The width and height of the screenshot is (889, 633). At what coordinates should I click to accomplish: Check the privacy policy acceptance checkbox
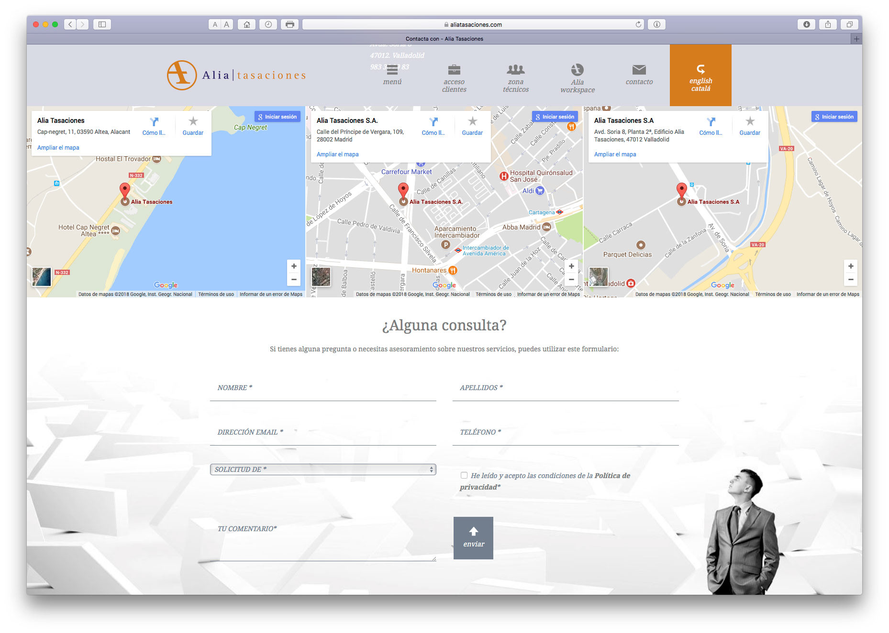464,475
